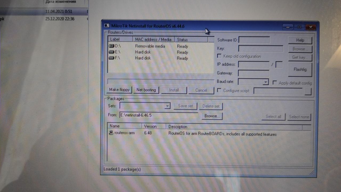Screen dimensions: 341x192
Task: Select the F:\ hard disk drive icon
Action: pos(111,58)
